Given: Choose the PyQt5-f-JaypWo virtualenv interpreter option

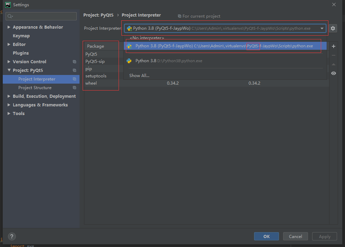Looking at the screenshot, I should pyautogui.click(x=225, y=46).
